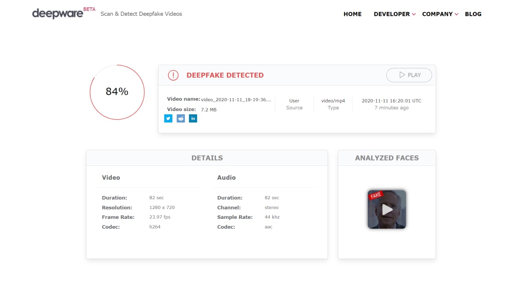The height and width of the screenshot is (294, 522).
Task: Click the 'Scan & Detect Deepfake Videos' tagline
Action: [141, 14]
